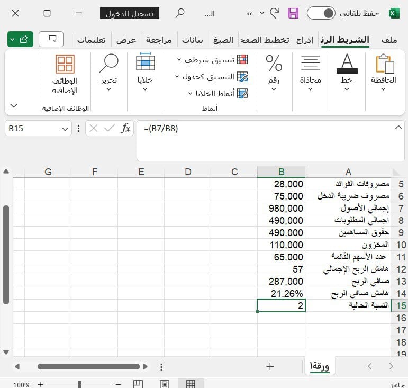Open the dropdown arrow next to Redo
The width and height of the screenshot is (408, 388).
262,13
